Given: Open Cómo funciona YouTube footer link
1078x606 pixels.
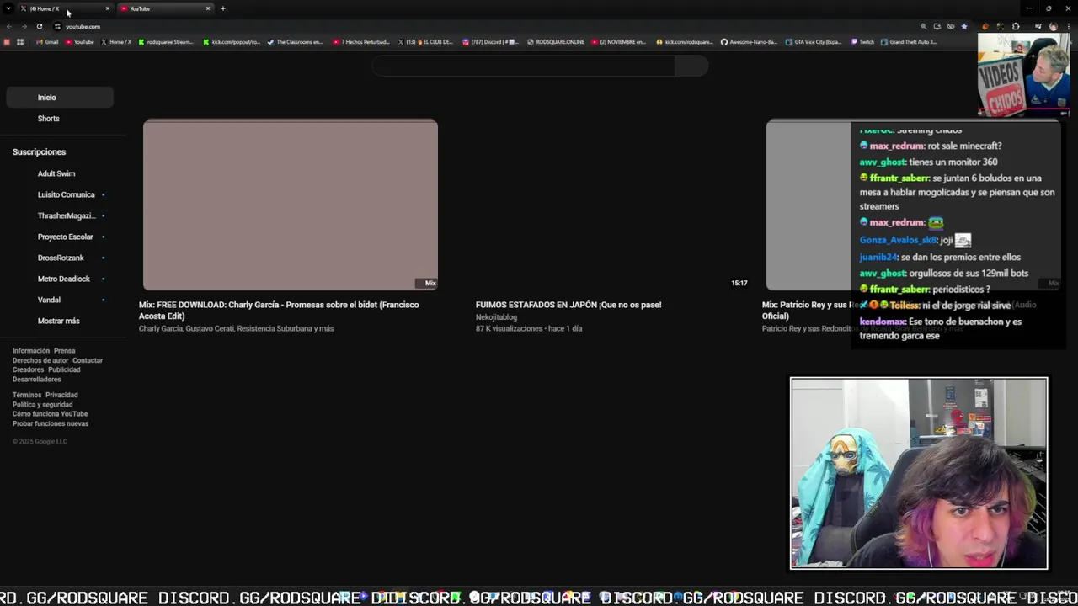Looking at the screenshot, I should pyautogui.click(x=50, y=414).
